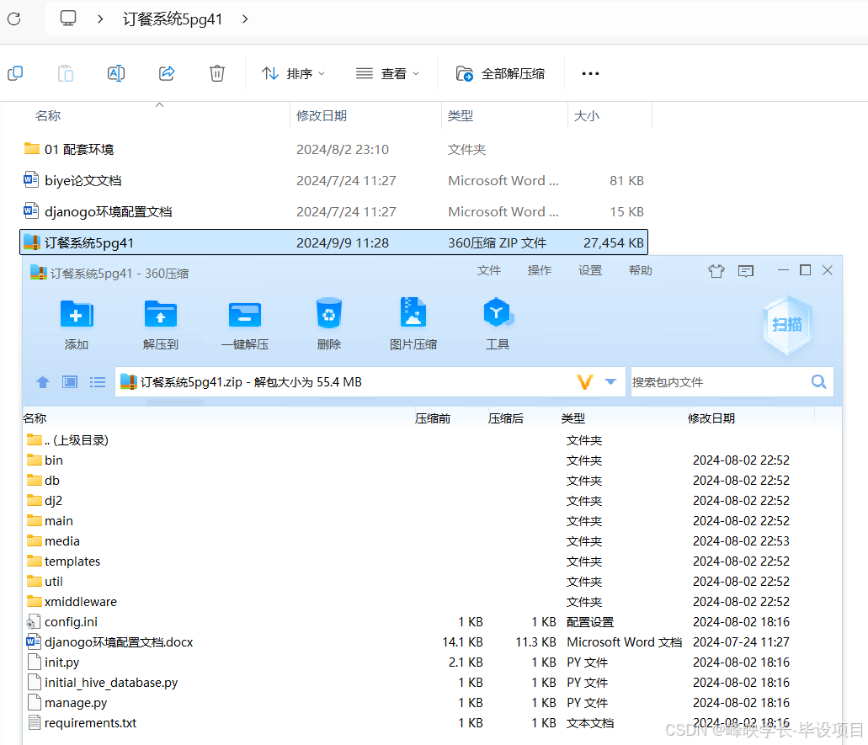Viewport: 868px width, 745px height.
Task: Open the 帮助 menu in 360压缩
Action: point(640,270)
